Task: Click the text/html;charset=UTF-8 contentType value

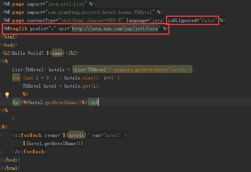Action: click(x=91, y=21)
